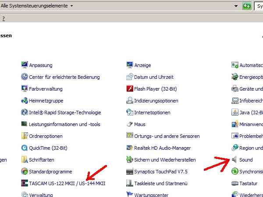Click the Schriftarten link text

[42, 160]
